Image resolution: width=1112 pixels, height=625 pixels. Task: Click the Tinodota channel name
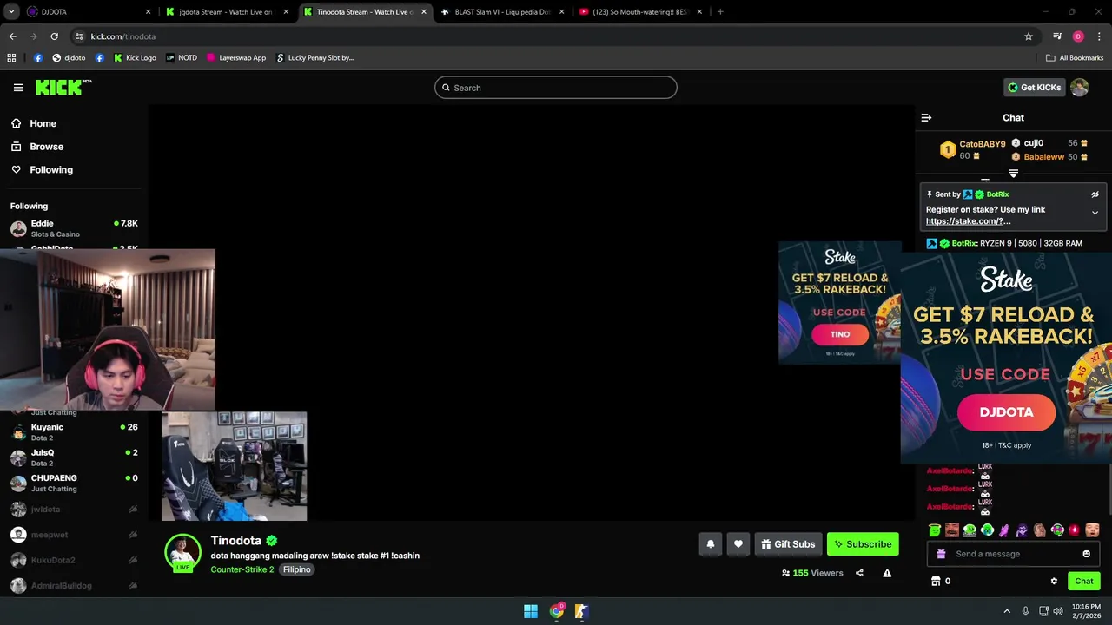click(x=235, y=540)
